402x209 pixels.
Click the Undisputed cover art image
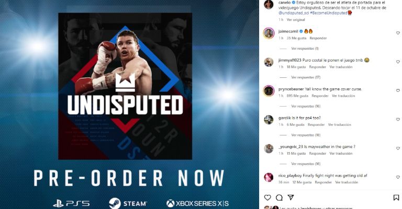click(125, 86)
